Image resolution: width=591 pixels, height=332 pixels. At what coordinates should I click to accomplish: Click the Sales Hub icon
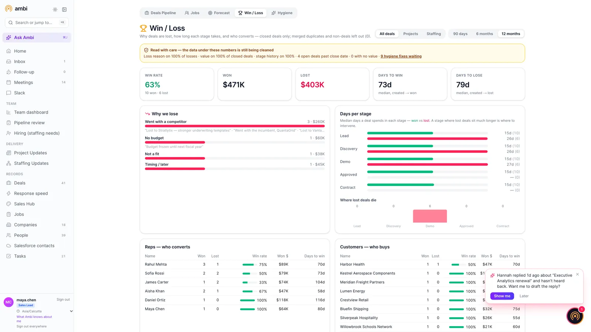click(8, 204)
